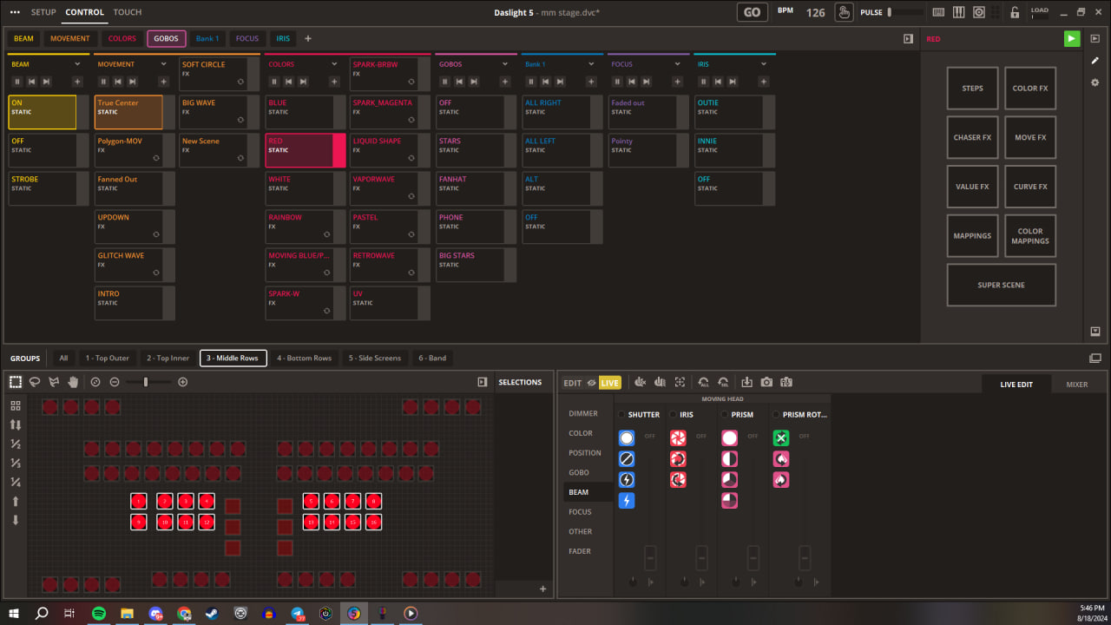This screenshot has width=1111, height=625.
Task: Open the COLOR FX button
Action: 1030,89
